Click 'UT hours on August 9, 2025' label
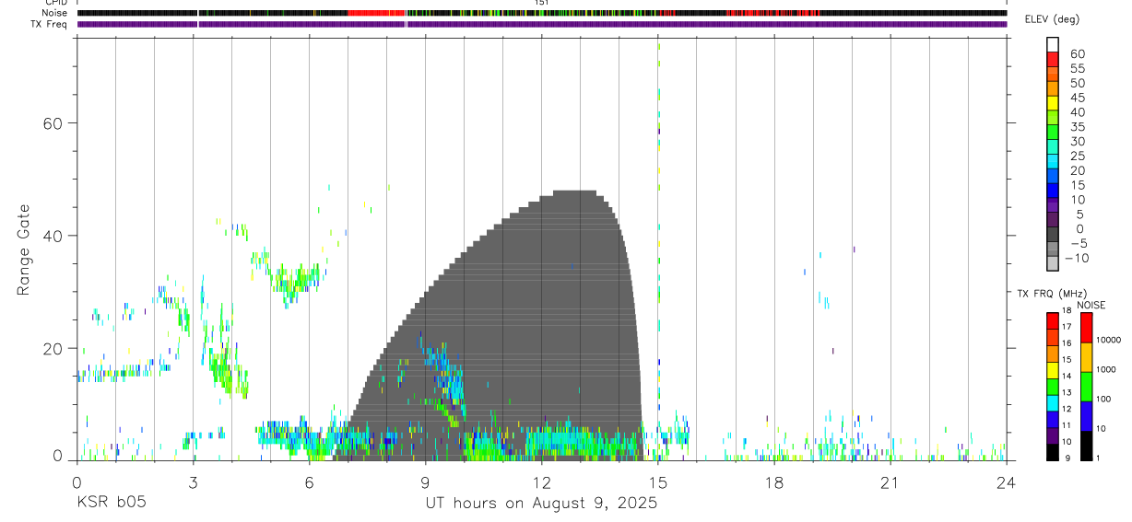1132x522 pixels. point(541,503)
